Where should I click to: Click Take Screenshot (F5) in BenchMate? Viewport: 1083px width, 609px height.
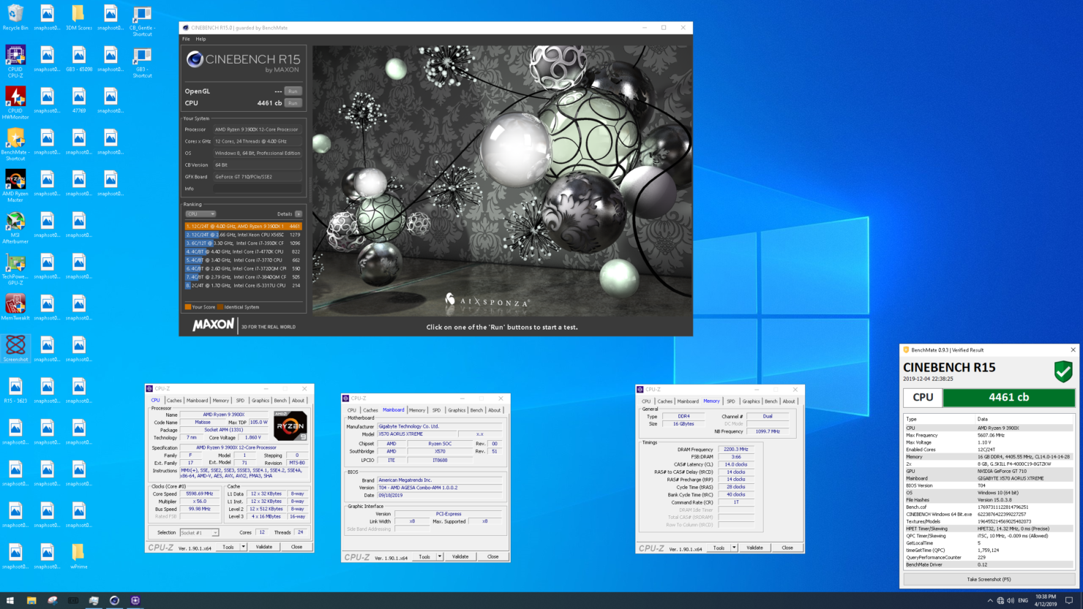point(988,578)
